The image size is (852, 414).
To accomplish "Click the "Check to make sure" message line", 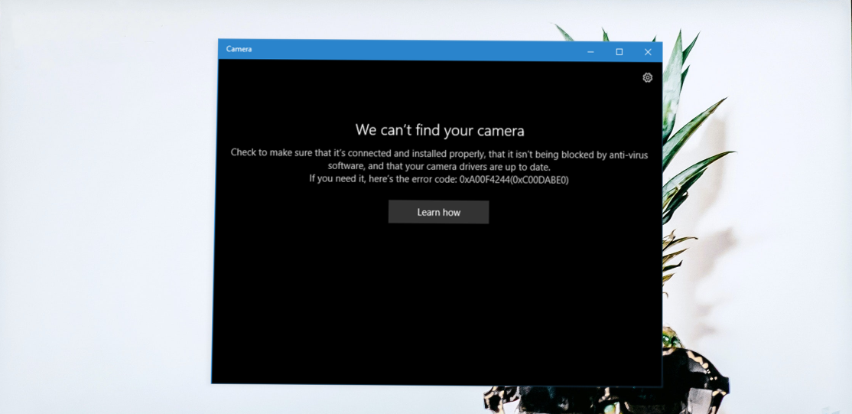I will tap(439, 154).
